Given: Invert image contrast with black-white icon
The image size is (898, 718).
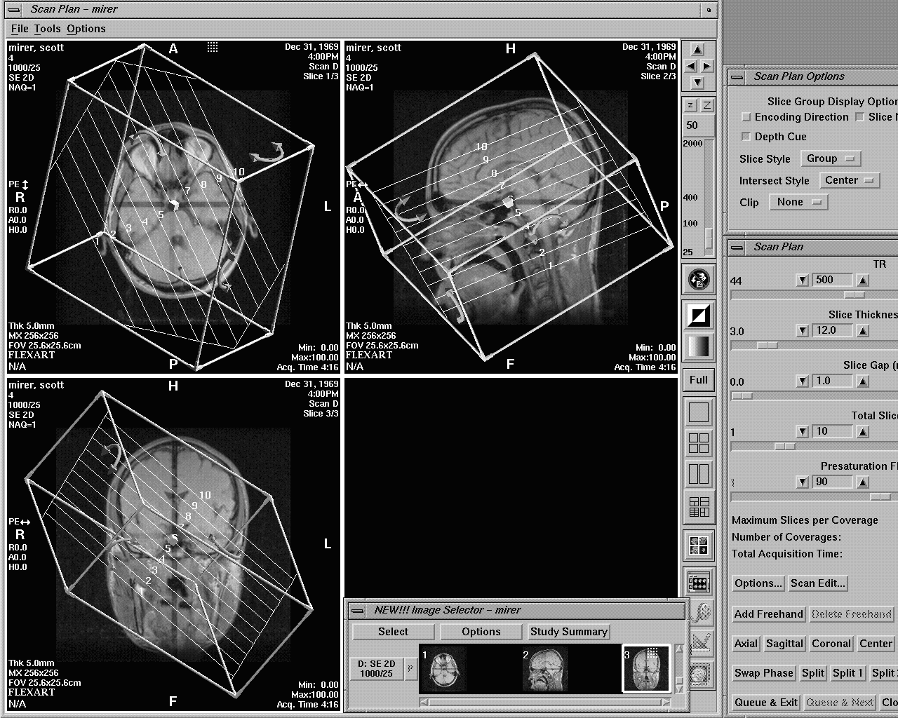Looking at the screenshot, I should point(699,316).
